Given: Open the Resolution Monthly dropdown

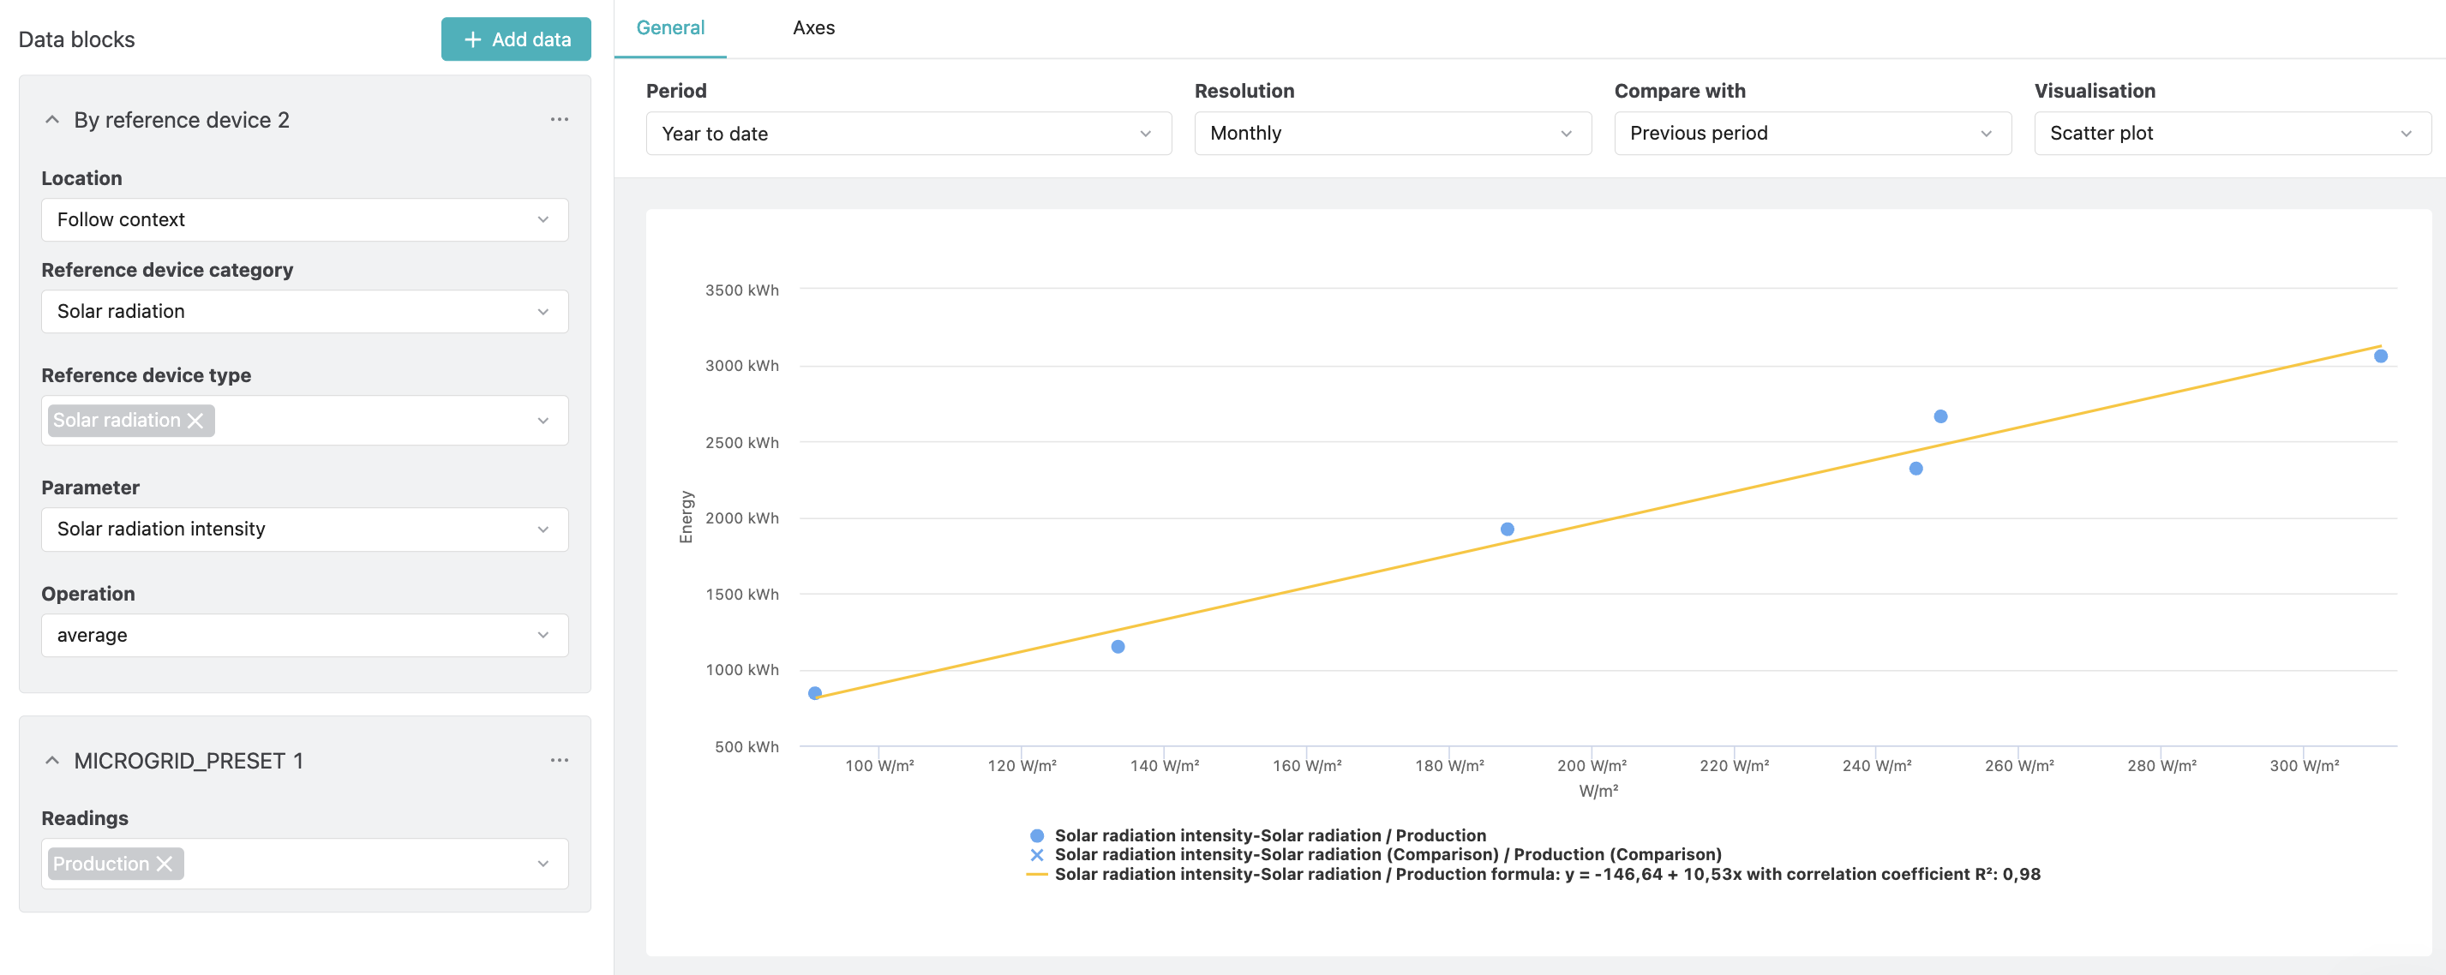Looking at the screenshot, I should click(1392, 134).
